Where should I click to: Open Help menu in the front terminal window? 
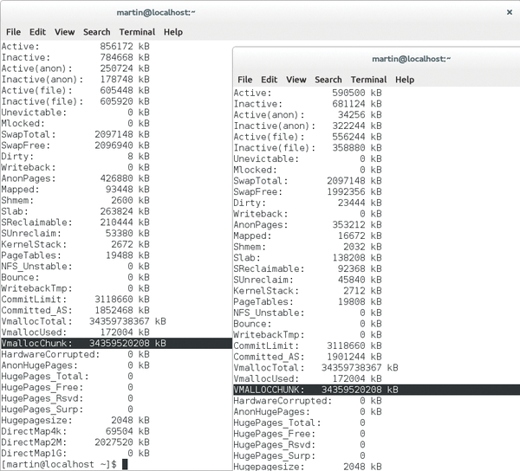(405, 80)
